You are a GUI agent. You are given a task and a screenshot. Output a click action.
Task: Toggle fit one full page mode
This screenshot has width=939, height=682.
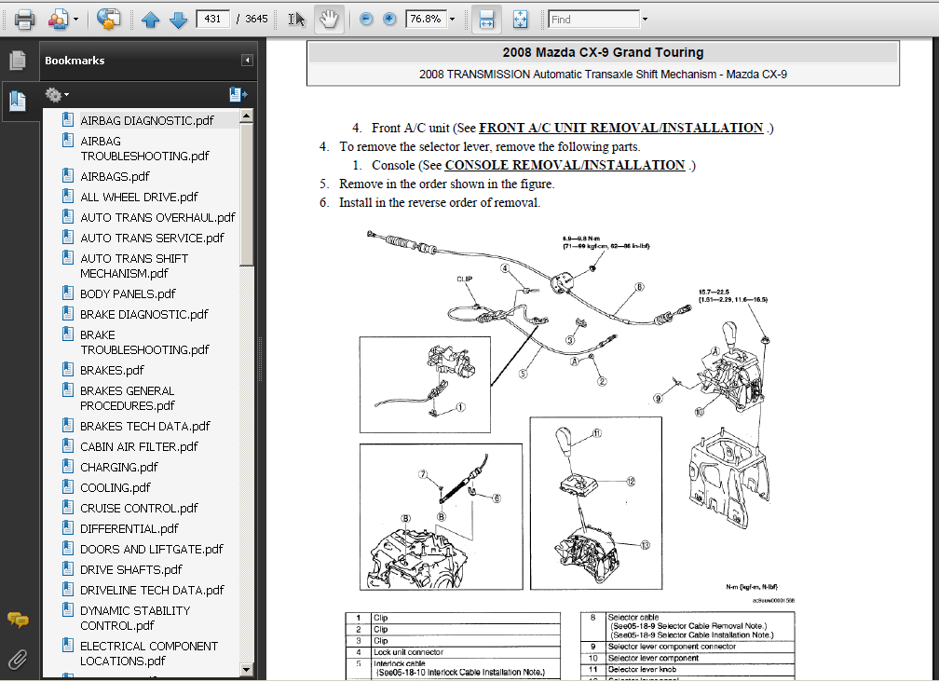521,20
